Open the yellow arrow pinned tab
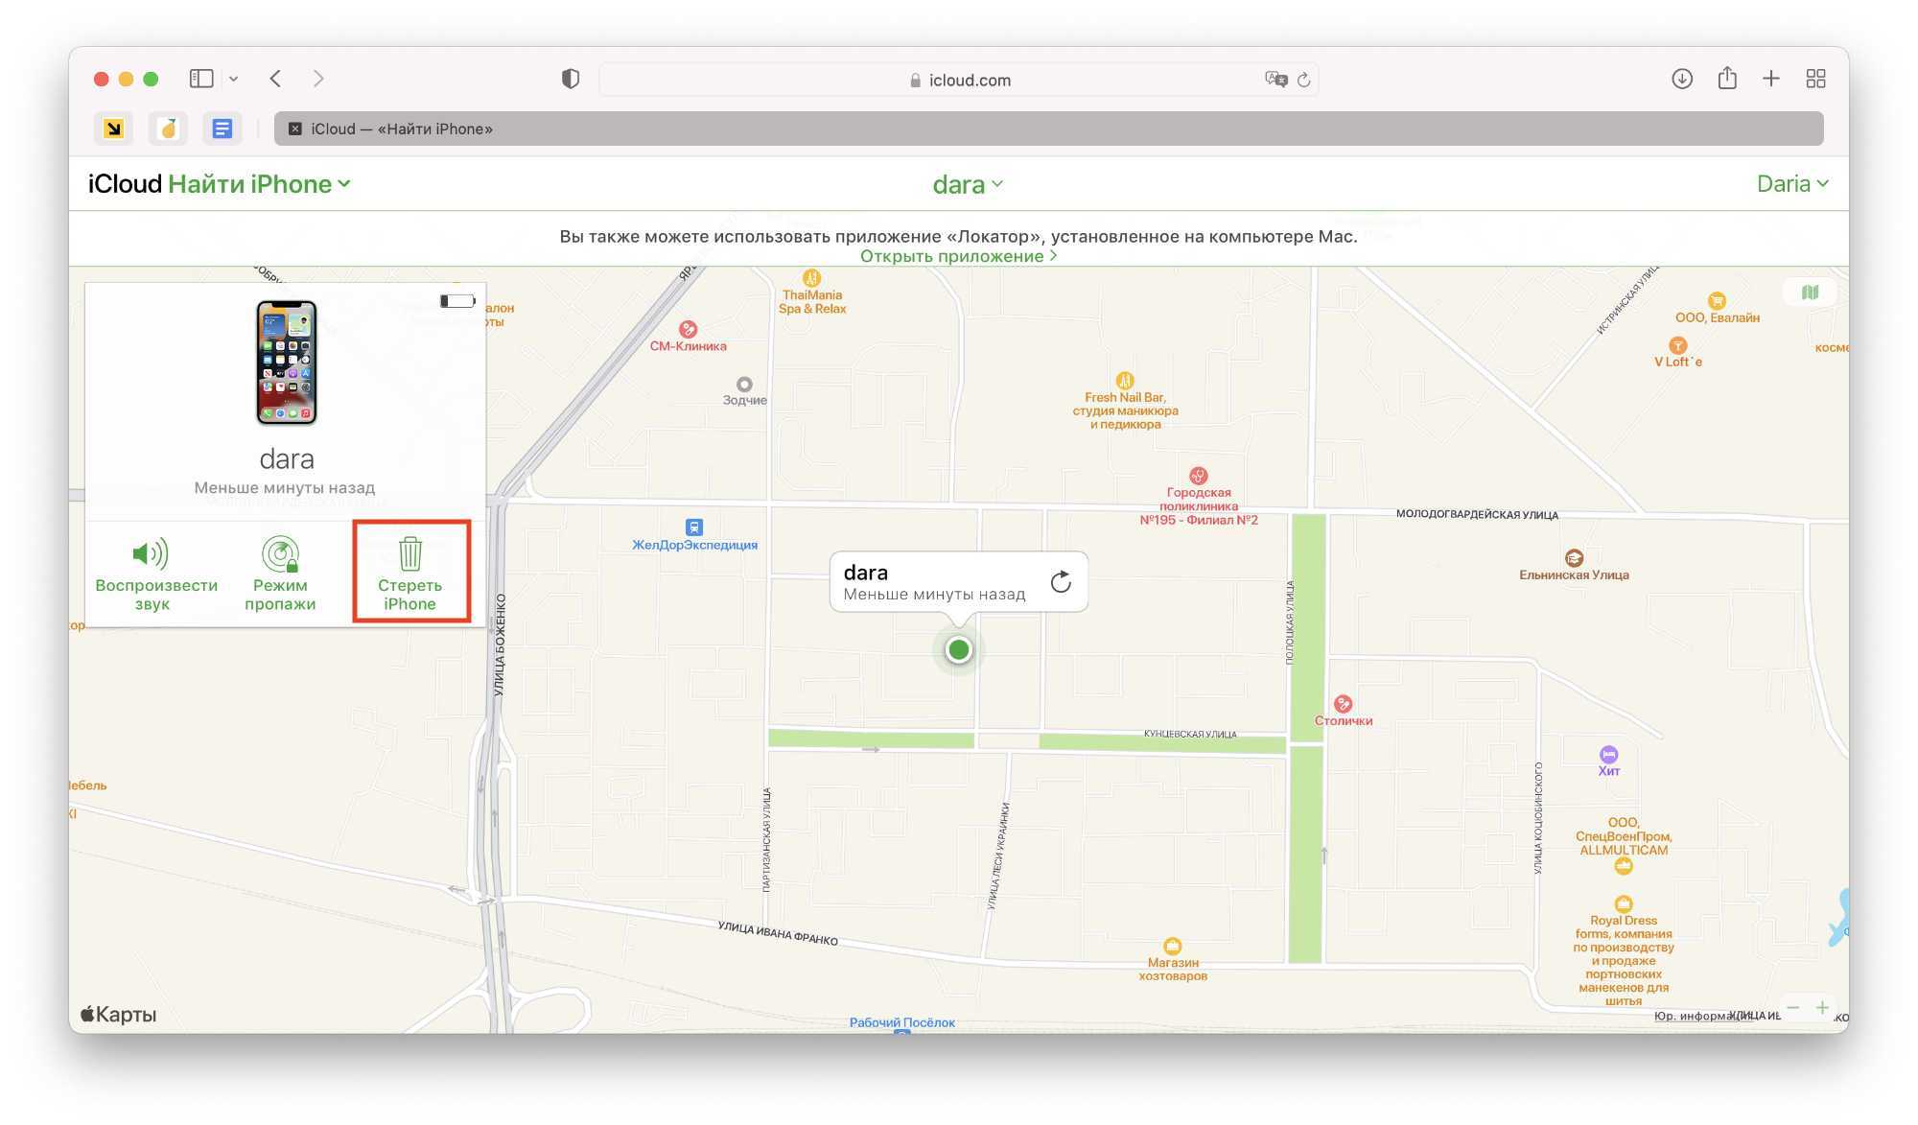 tap(114, 129)
